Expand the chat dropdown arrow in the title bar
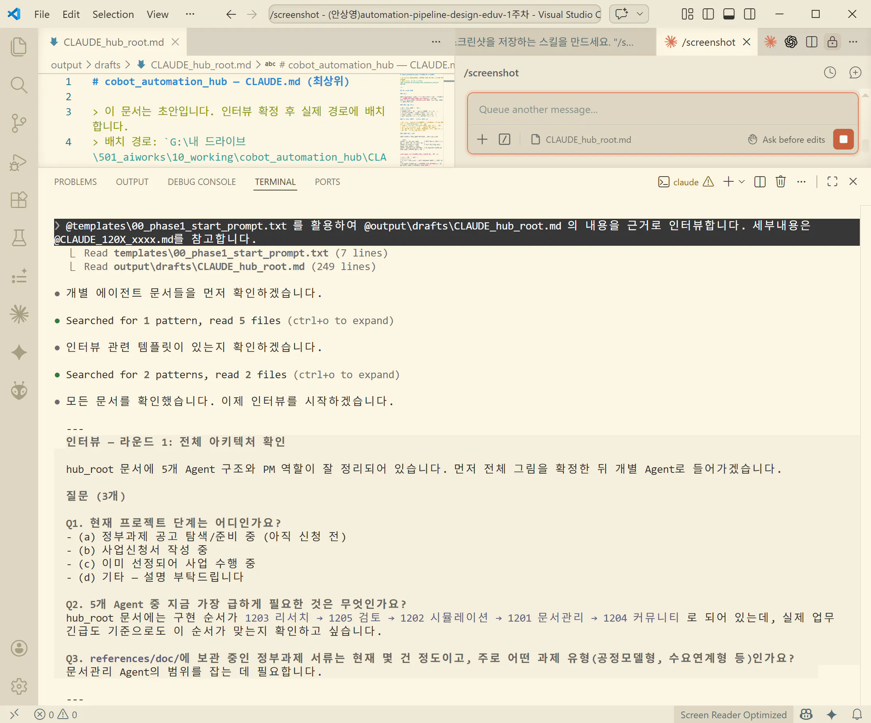Image resolution: width=871 pixels, height=723 pixels. [x=639, y=14]
